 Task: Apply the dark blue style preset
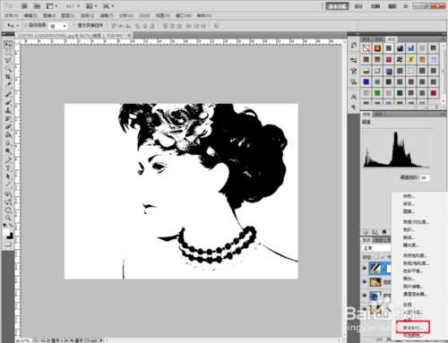366,81
